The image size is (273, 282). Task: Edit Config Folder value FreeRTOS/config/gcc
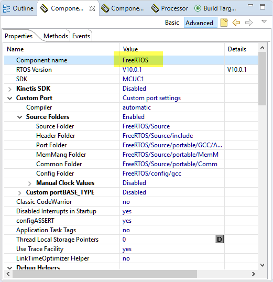[152, 173]
